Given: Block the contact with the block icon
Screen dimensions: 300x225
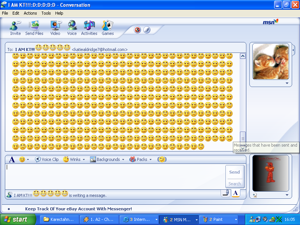Looking at the screenshot, I should [x=138, y=30].
